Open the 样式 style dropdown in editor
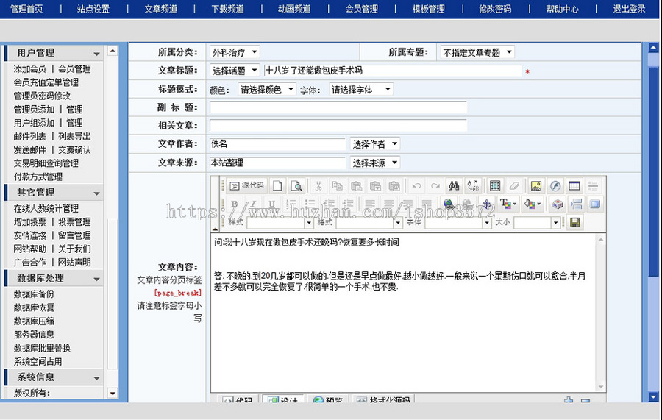 coord(280,222)
